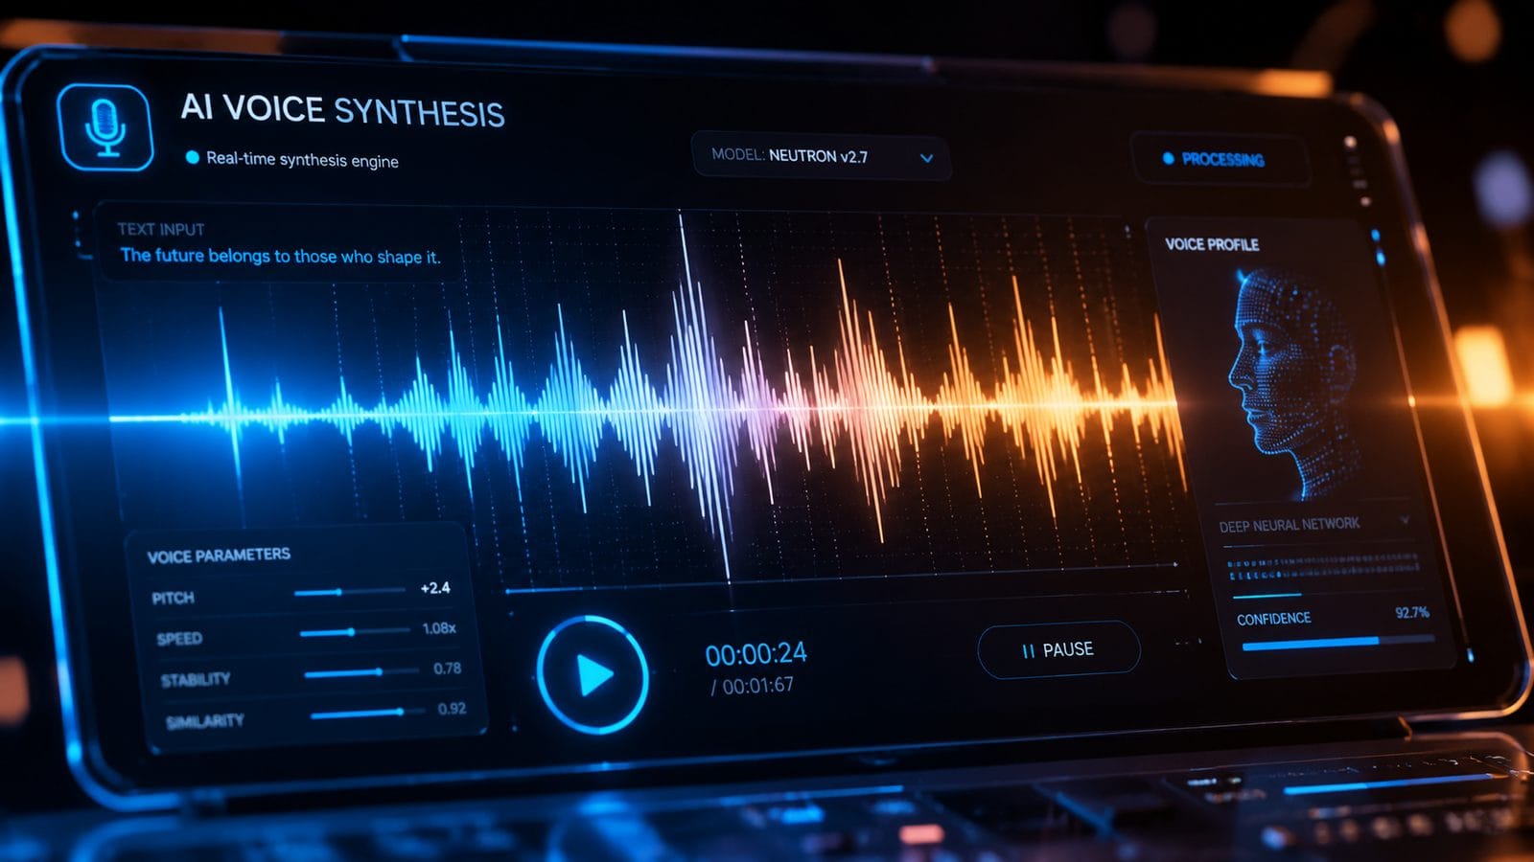Click the blue dot beside 'Real-time synthesis engine'
Screen dimensions: 1534x862
192,157
